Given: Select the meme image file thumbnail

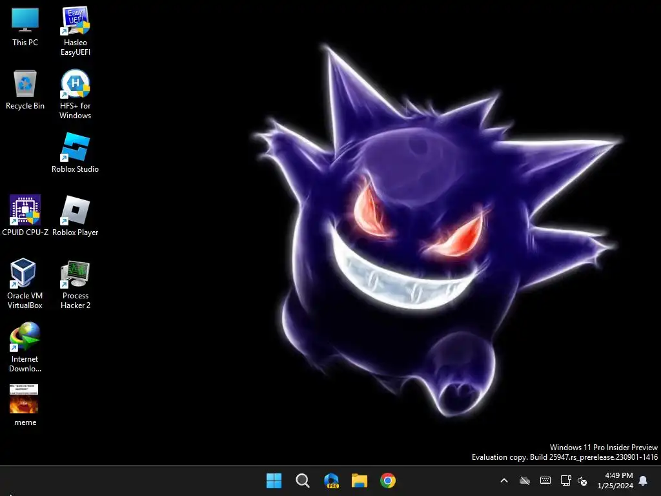Looking at the screenshot, I should [24, 398].
